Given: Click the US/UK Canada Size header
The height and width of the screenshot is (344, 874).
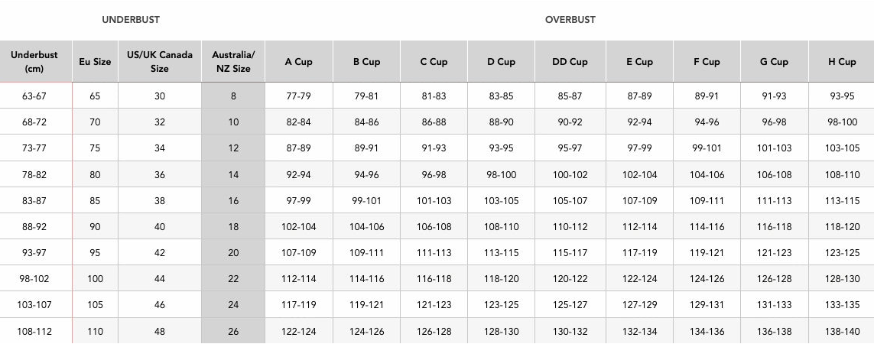Looking at the screenshot, I should click(x=159, y=62).
